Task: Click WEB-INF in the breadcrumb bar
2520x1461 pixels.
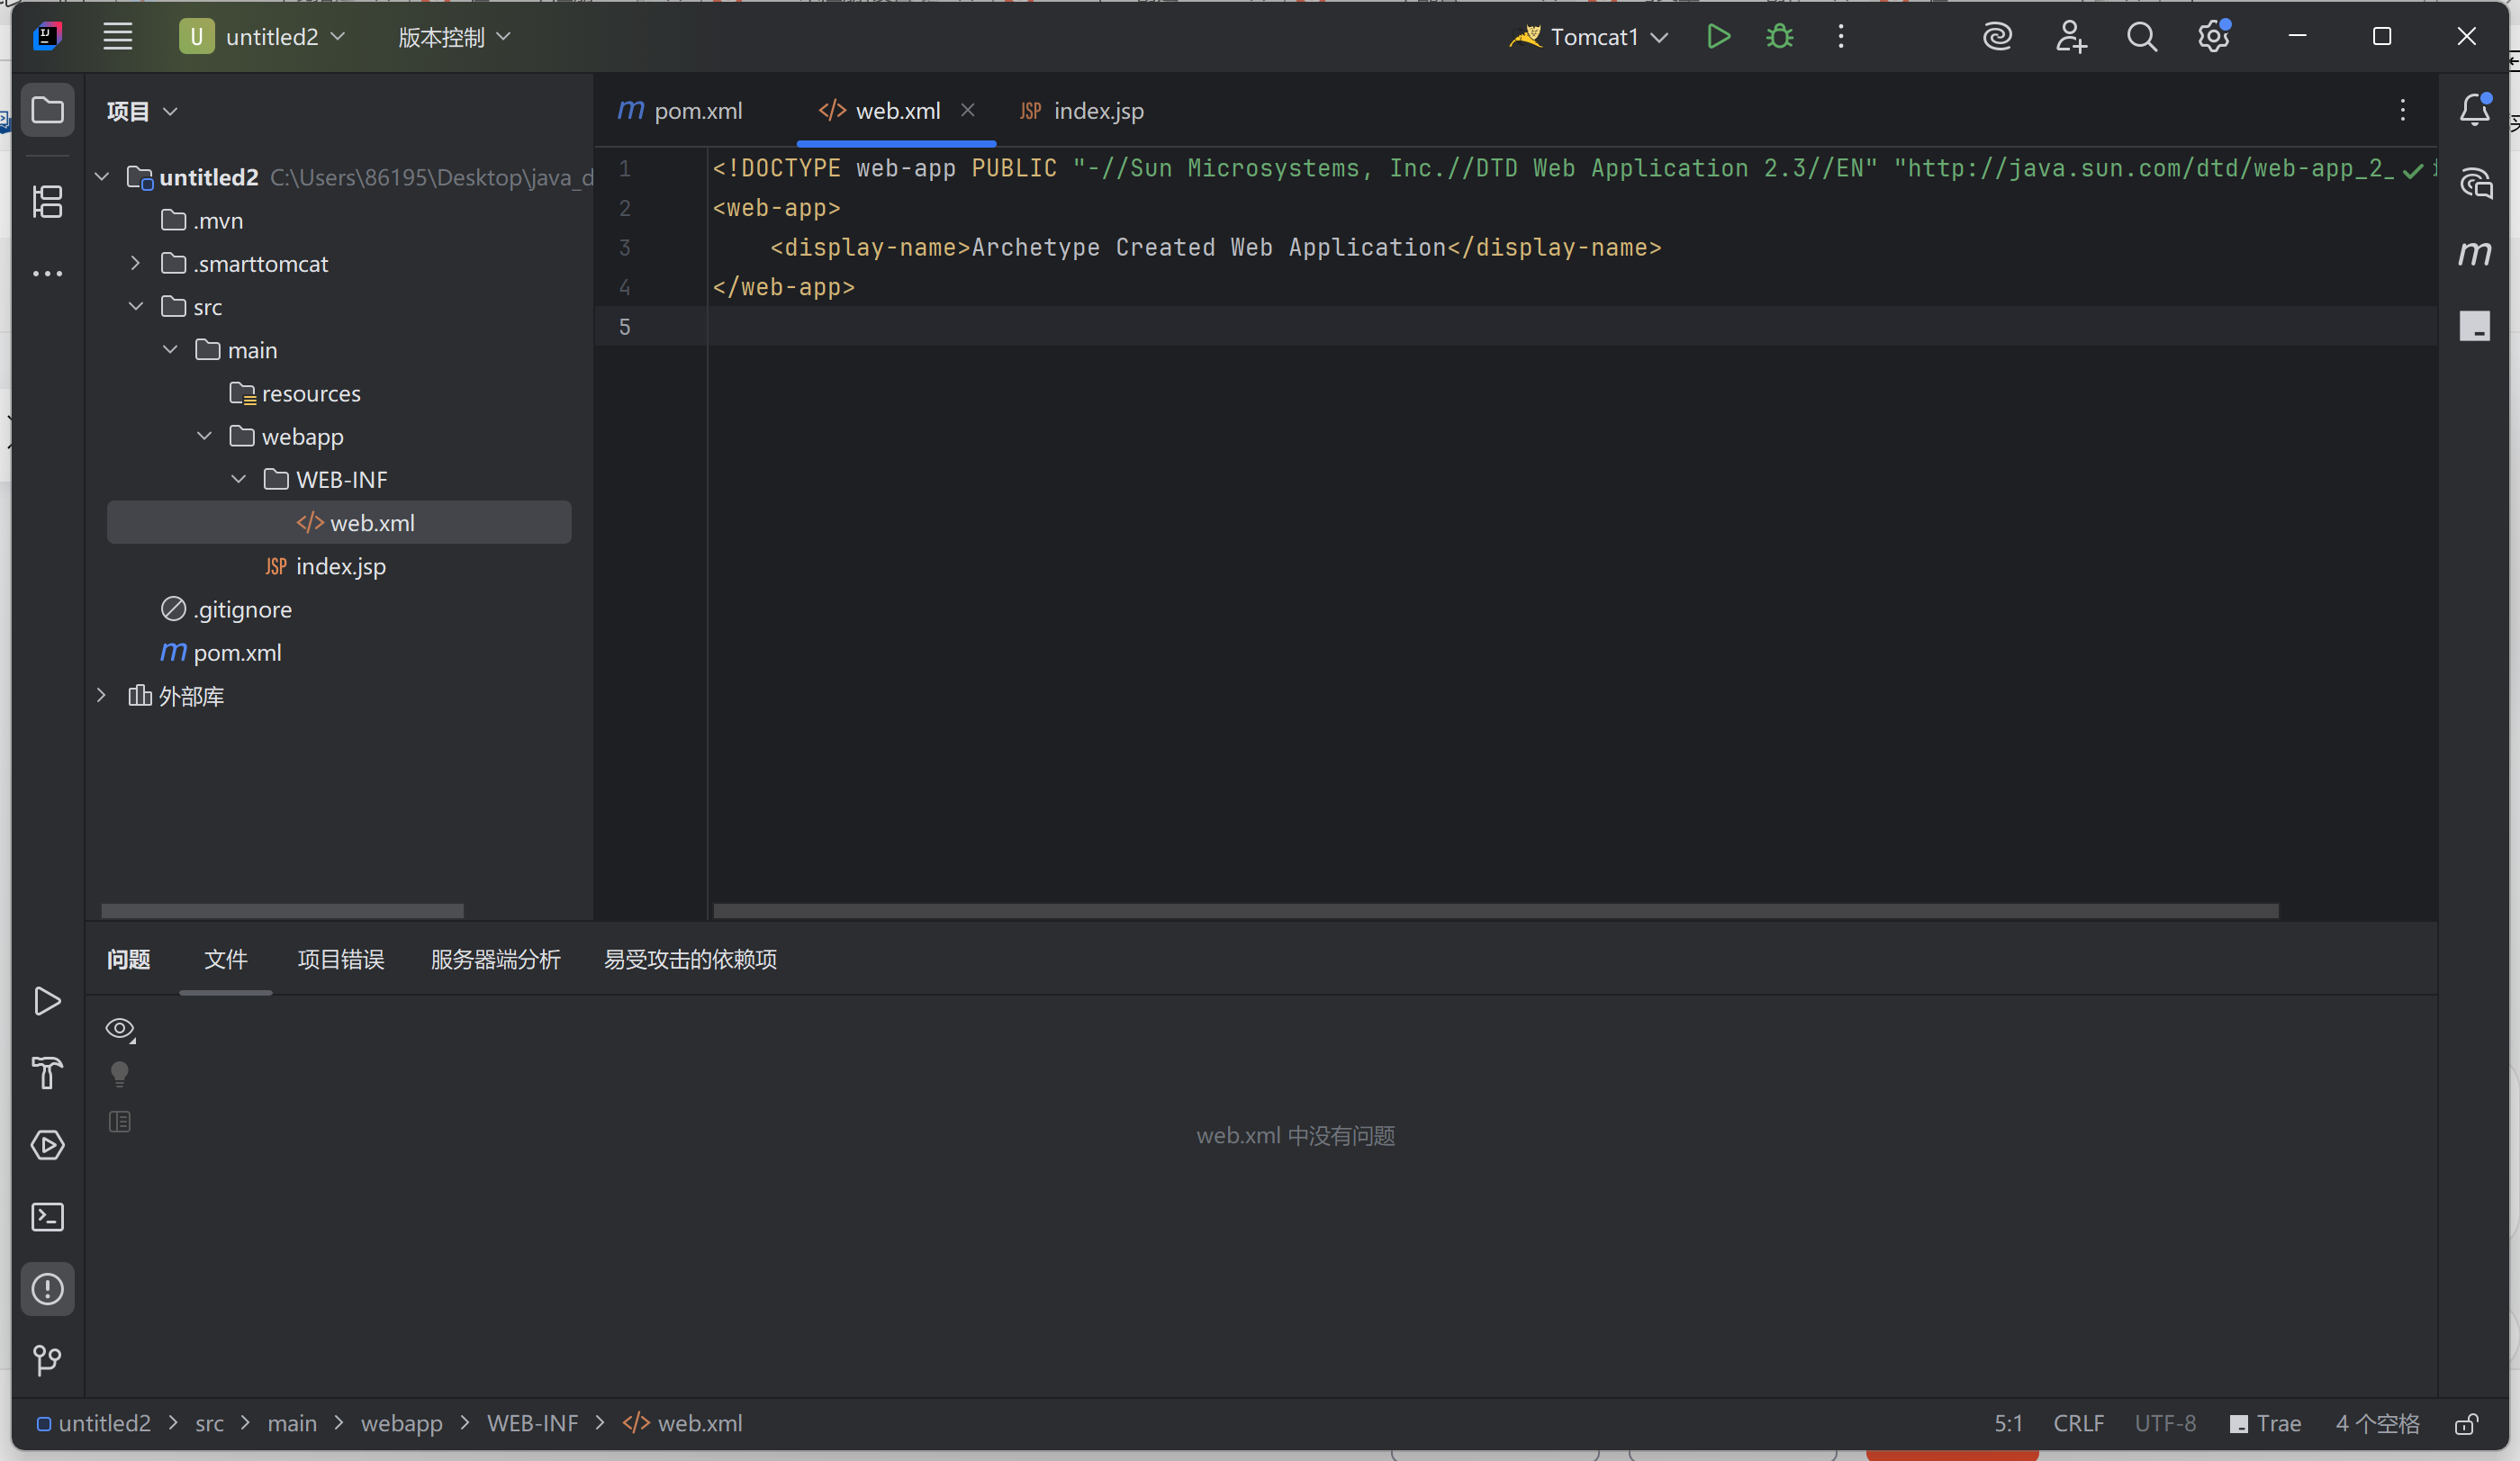Action: [532, 1424]
